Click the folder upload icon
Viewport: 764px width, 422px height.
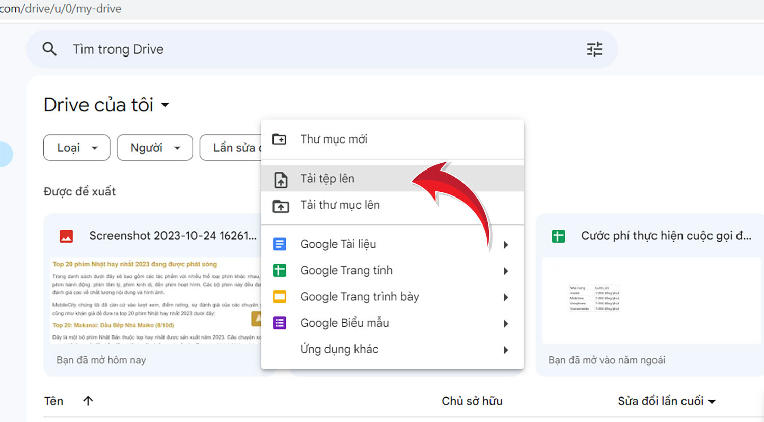[281, 206]
